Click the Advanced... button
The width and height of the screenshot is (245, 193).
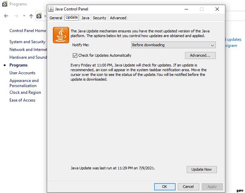(x=200, y=55)
